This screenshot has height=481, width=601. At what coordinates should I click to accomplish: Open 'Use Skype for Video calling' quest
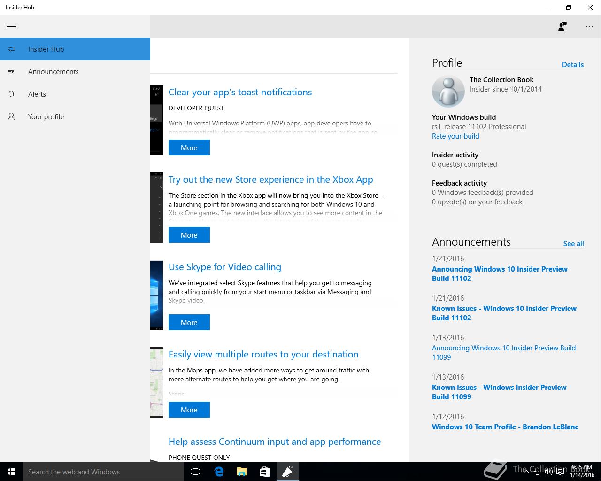click(x=225, y=267)
